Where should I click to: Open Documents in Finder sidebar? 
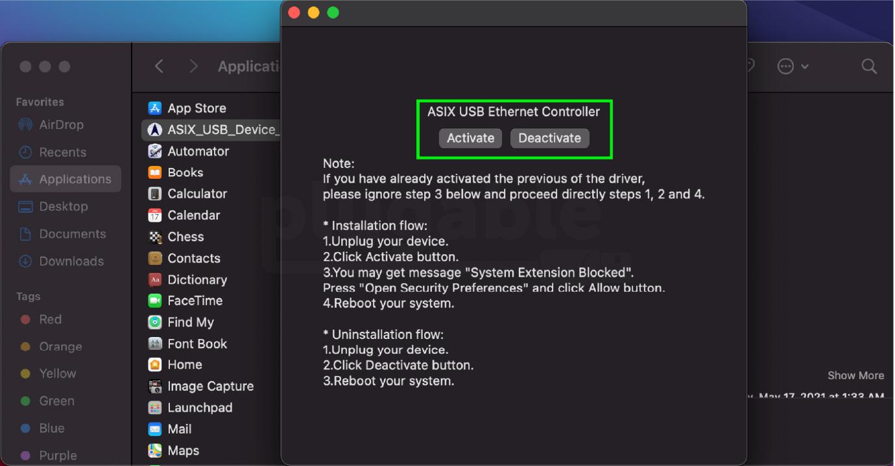66,233
